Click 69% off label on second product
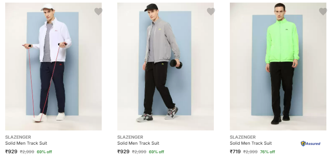The width and height of the screenshot is (332, 155). click(x=156, y=152)
